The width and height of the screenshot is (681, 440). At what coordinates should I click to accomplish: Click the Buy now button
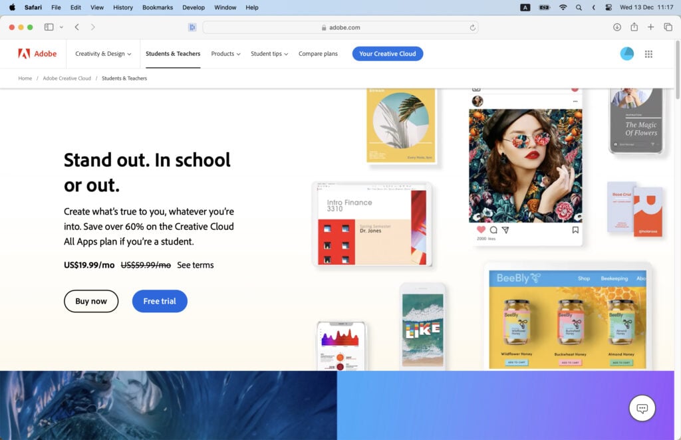91,301
